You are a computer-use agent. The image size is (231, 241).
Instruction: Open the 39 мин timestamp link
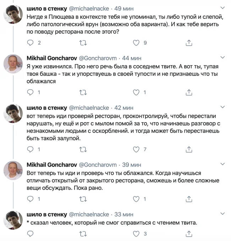tap(132, 165)
